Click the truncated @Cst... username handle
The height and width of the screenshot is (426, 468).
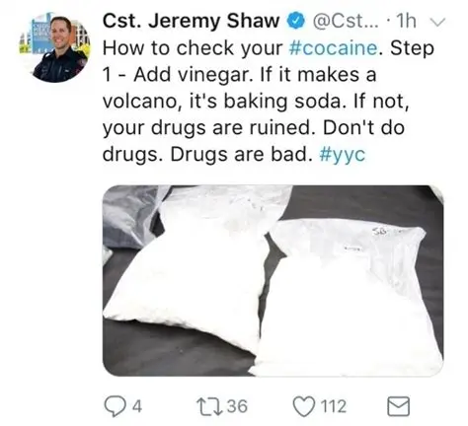346,22
